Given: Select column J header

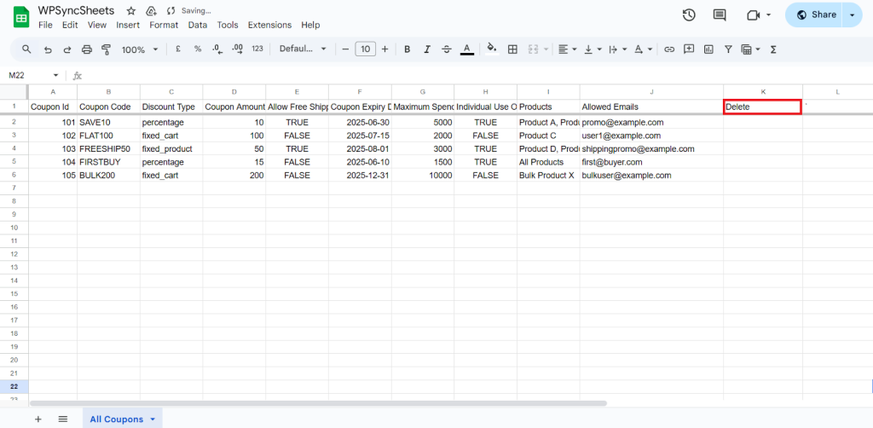Looking at the screenshot, I should click(x=651, y=91).
